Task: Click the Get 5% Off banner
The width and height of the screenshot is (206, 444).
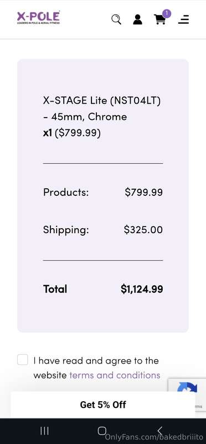Action: 103,405
